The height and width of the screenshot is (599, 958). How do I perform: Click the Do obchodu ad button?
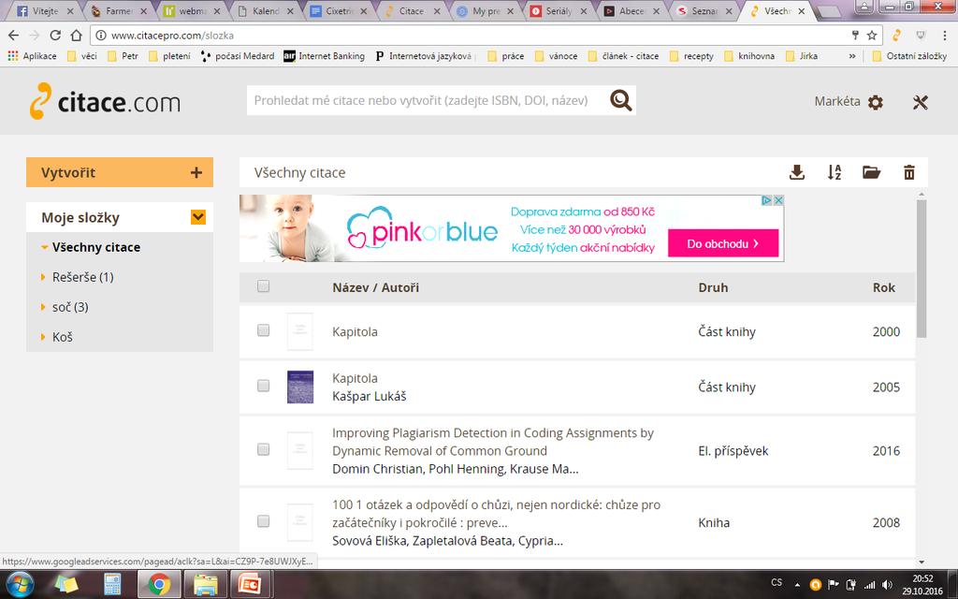point(723,243)
